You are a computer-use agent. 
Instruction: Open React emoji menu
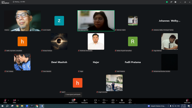[x=104, y=101]
